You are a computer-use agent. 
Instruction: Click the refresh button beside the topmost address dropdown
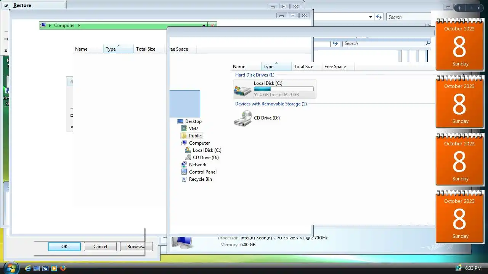tap(379, 17)
